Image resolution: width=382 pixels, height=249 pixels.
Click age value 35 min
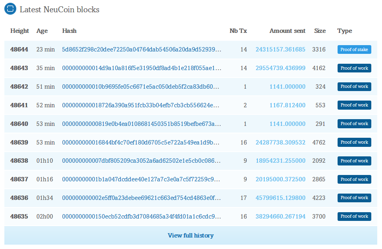(x=46, y=68)
